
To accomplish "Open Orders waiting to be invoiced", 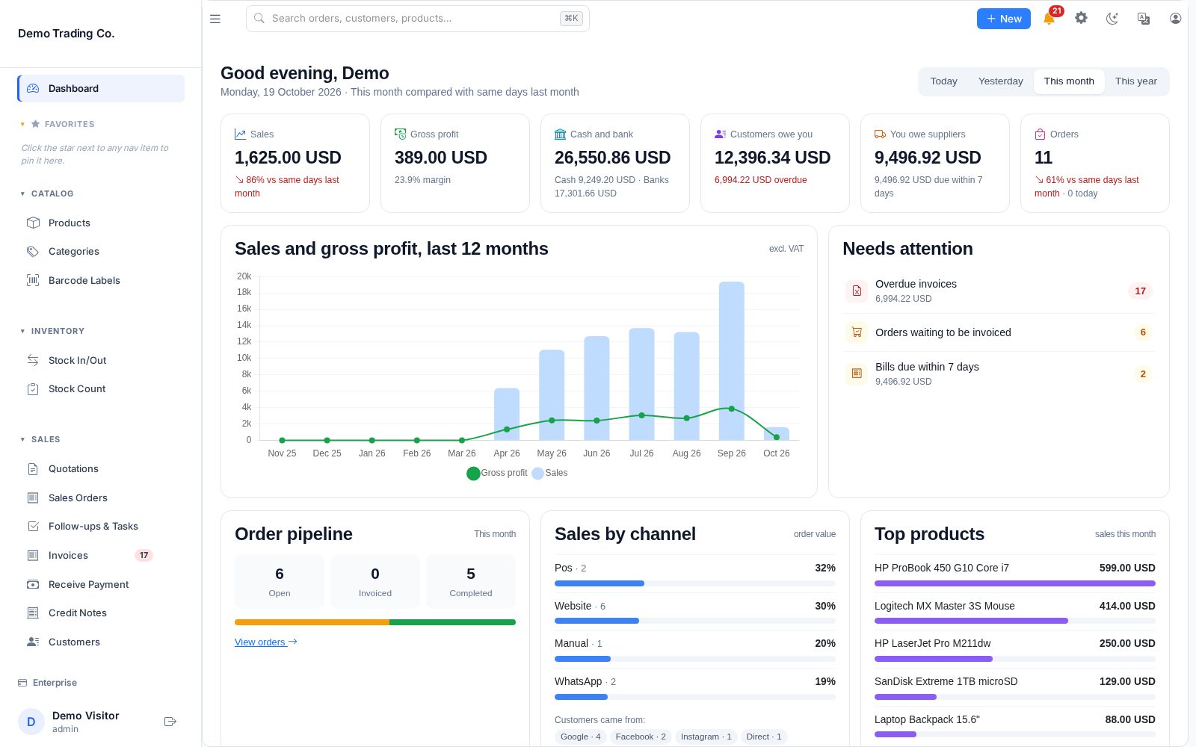I will point(999,332).
